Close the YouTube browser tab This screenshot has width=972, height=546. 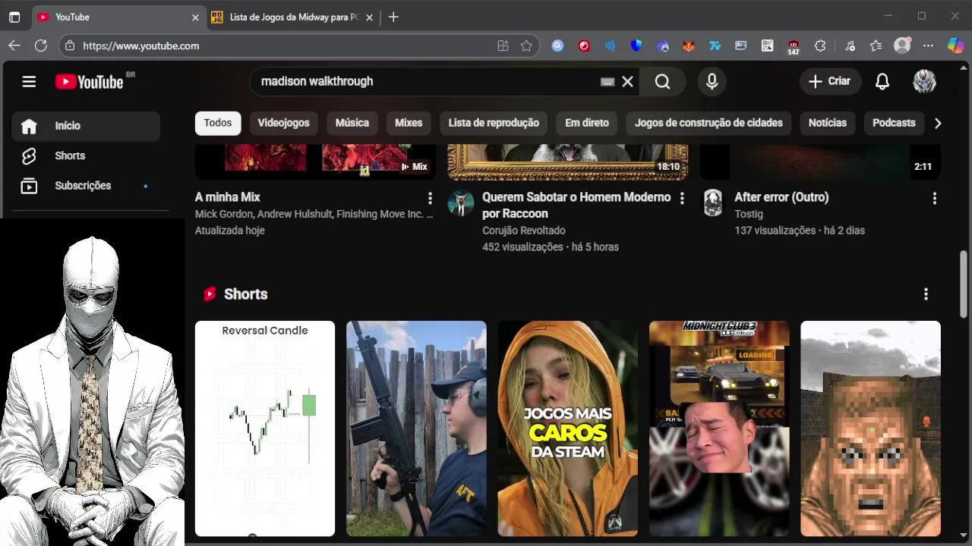(195, 17)
